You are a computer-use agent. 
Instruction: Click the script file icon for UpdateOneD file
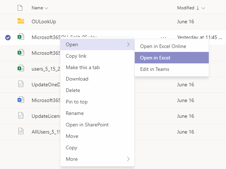tap(21, 84)
